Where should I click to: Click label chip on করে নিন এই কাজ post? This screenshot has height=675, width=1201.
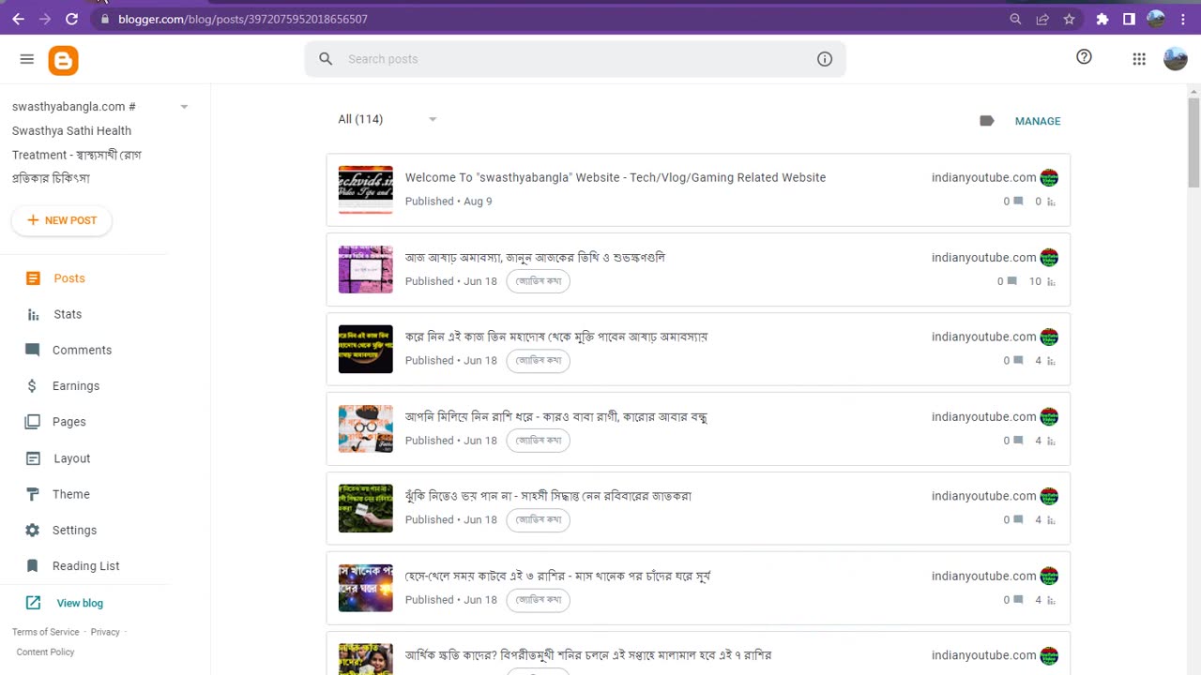[539, 361]
